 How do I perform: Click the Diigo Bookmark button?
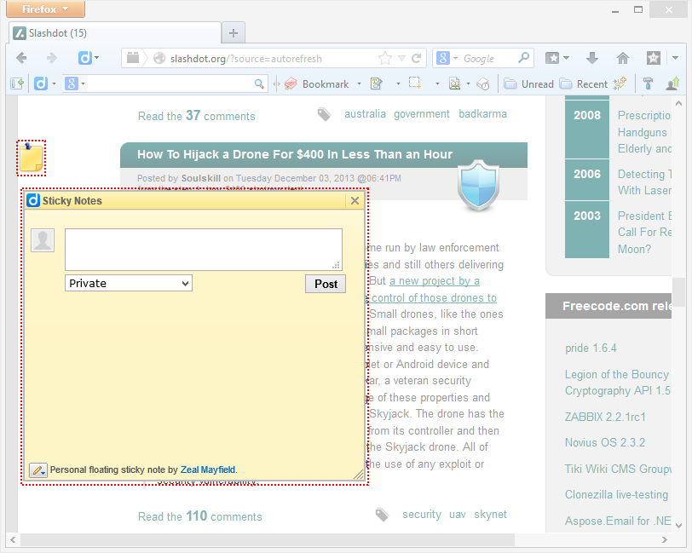[317, 84]
